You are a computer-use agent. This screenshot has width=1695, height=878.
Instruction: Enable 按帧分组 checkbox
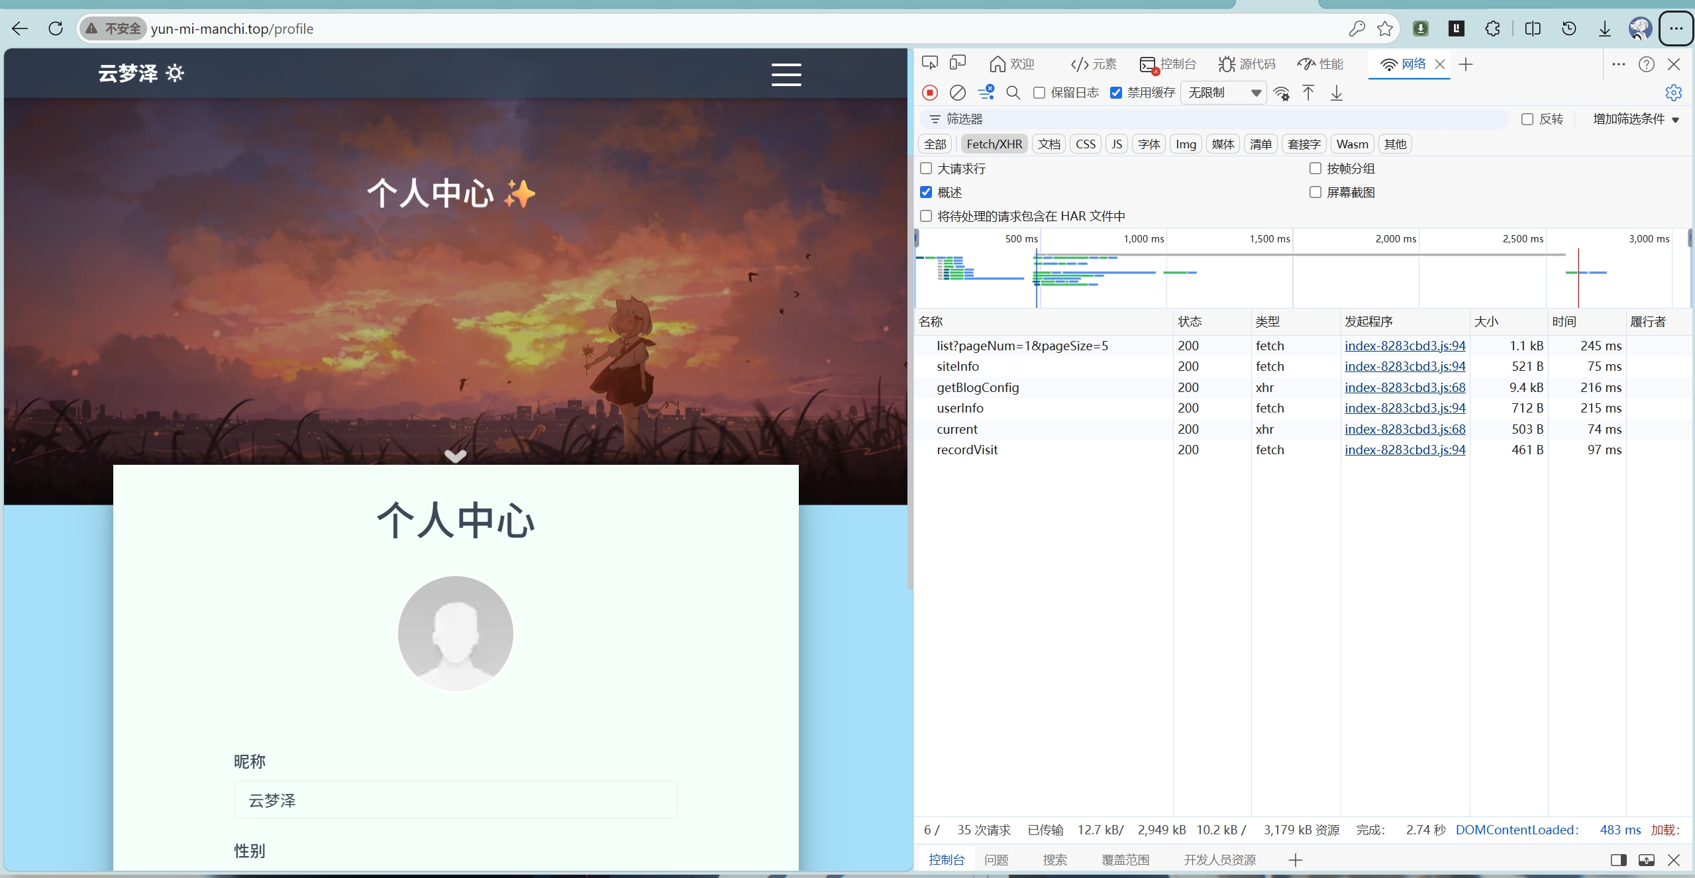point(1315,169)
